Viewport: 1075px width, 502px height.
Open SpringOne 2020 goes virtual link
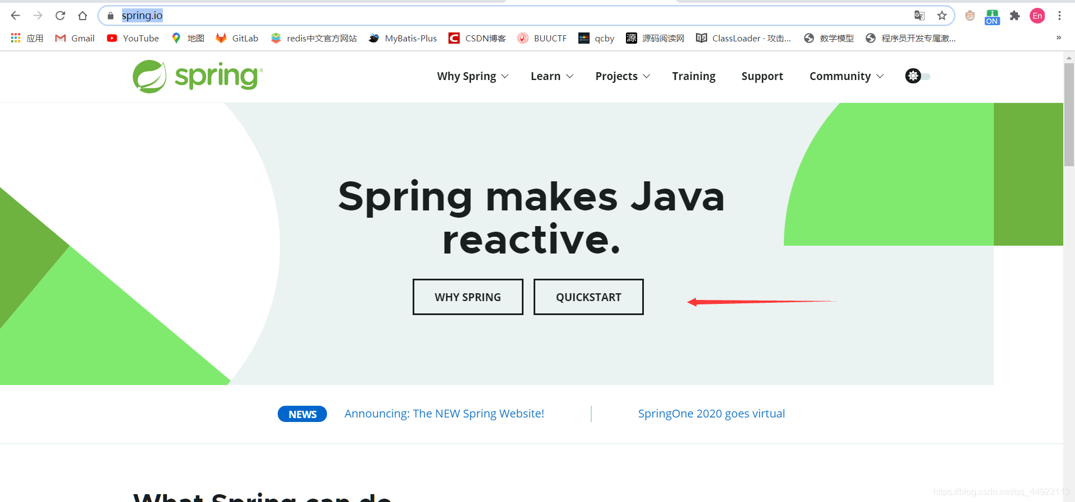(711, 414)
